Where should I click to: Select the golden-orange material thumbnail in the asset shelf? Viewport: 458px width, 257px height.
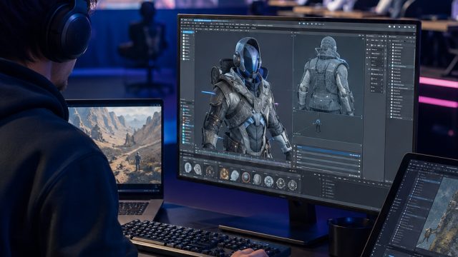coord(224,173)
